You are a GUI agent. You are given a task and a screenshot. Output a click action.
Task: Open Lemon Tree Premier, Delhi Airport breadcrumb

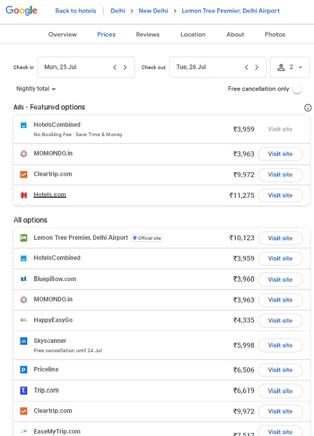click(231, 11)
